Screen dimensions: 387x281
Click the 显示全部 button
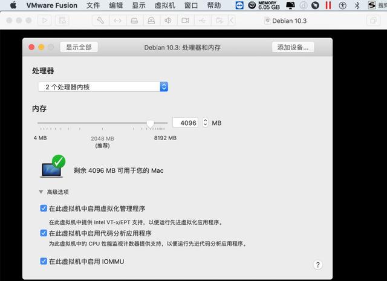[x=79, y=47]
